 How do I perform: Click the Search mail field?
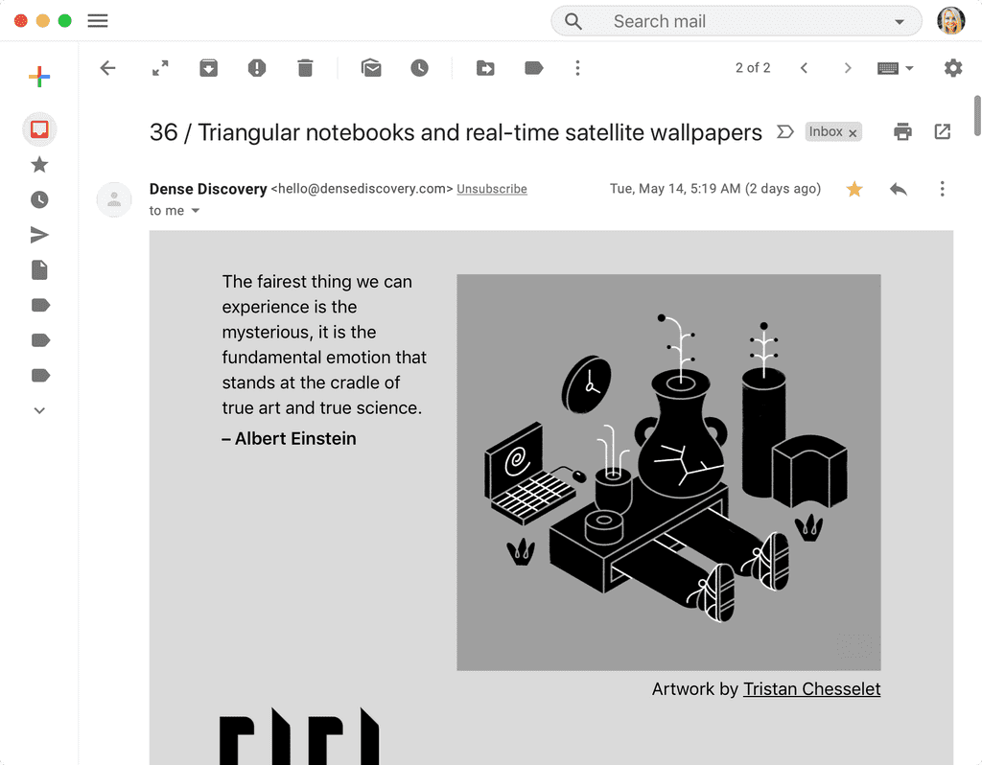pos(736,21)
